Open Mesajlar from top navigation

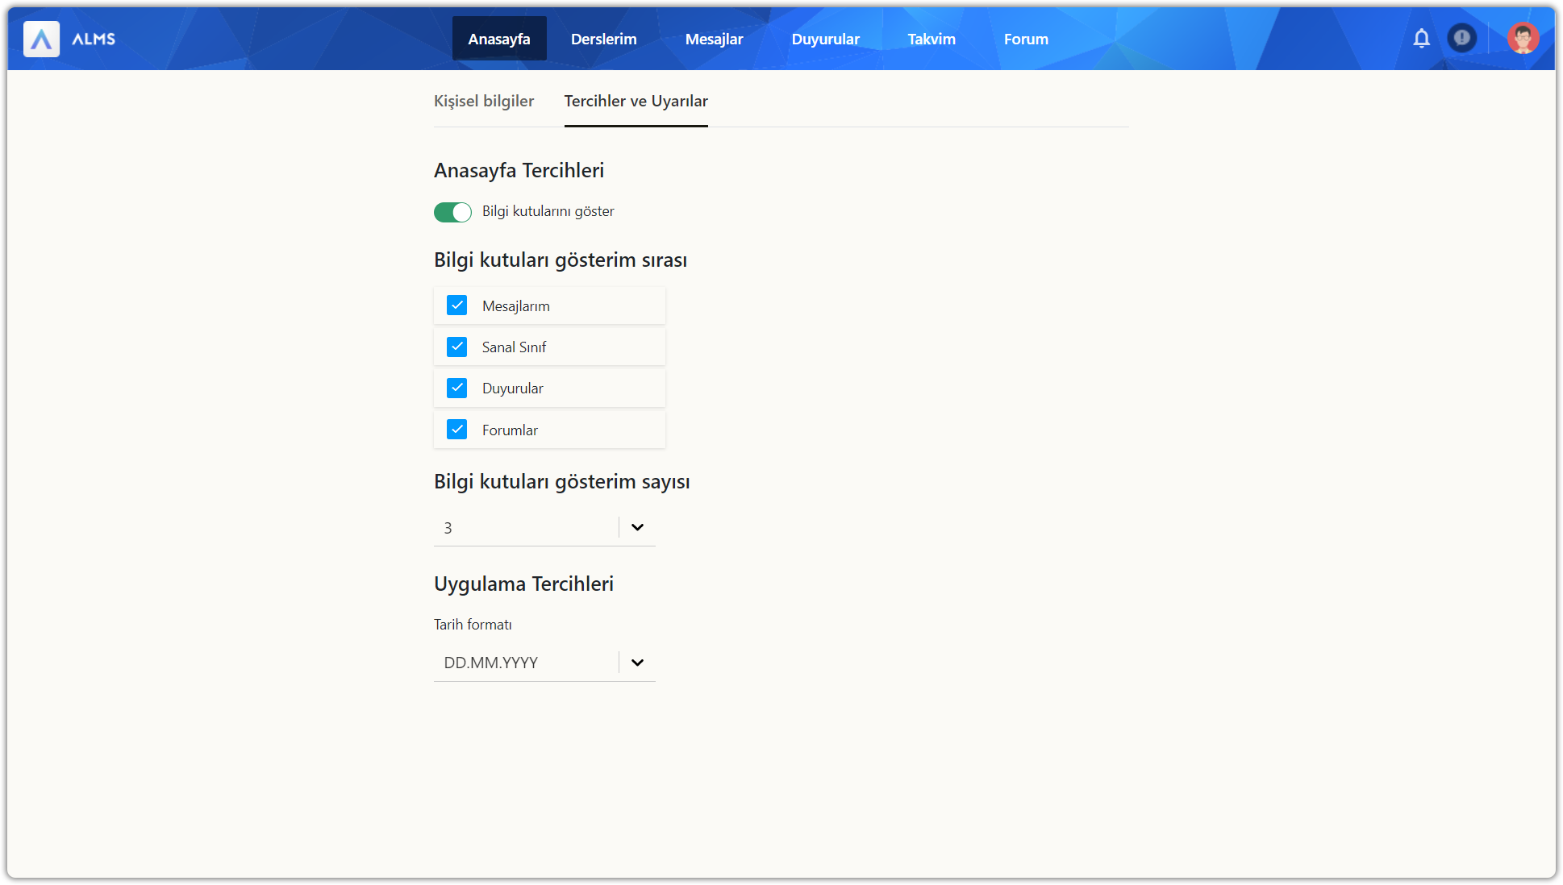(714, 39)
